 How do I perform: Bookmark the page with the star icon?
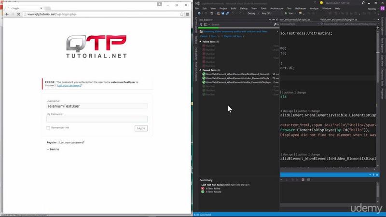(182, 14)
